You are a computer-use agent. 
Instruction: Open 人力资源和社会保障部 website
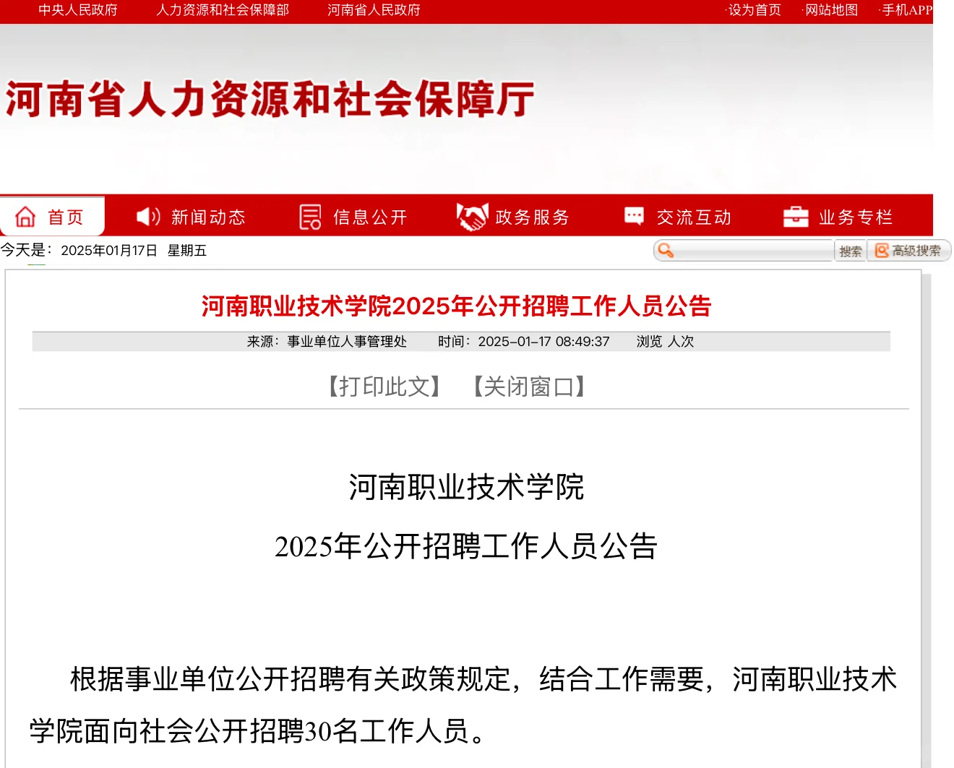(x=222, y=11)
